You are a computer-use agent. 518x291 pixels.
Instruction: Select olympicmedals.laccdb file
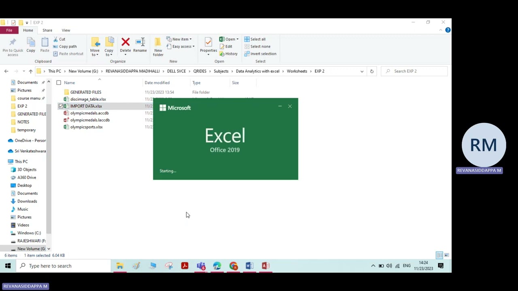[x=90, y=120]
